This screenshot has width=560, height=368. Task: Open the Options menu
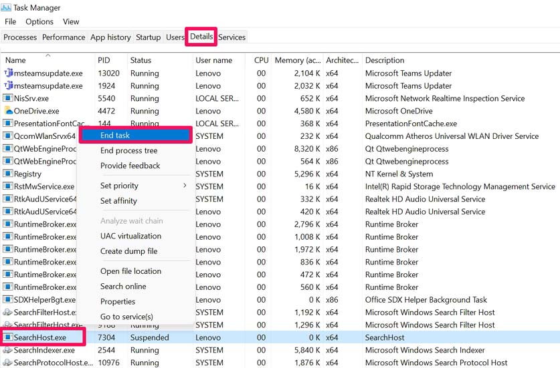click(x=39, y=21)
